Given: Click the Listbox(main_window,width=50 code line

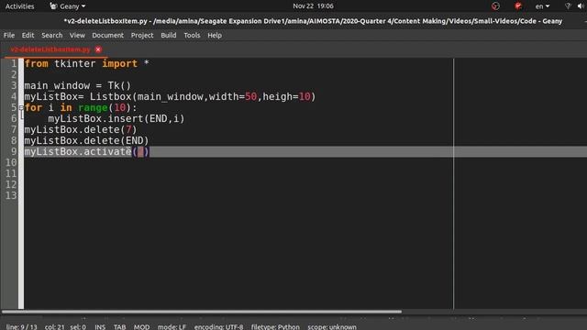Looking at the screenshot, I should point(170,96).
